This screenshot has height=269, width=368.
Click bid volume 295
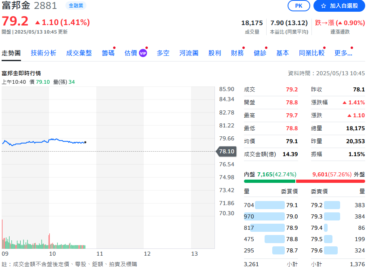(x=249, y=250)
